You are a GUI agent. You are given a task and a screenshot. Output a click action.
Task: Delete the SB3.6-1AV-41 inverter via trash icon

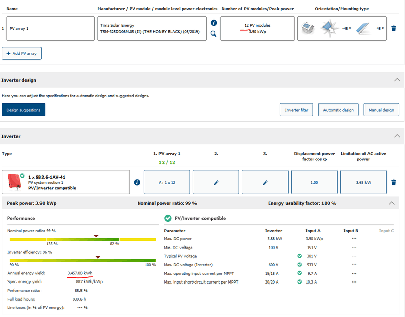tap(394, 182)
